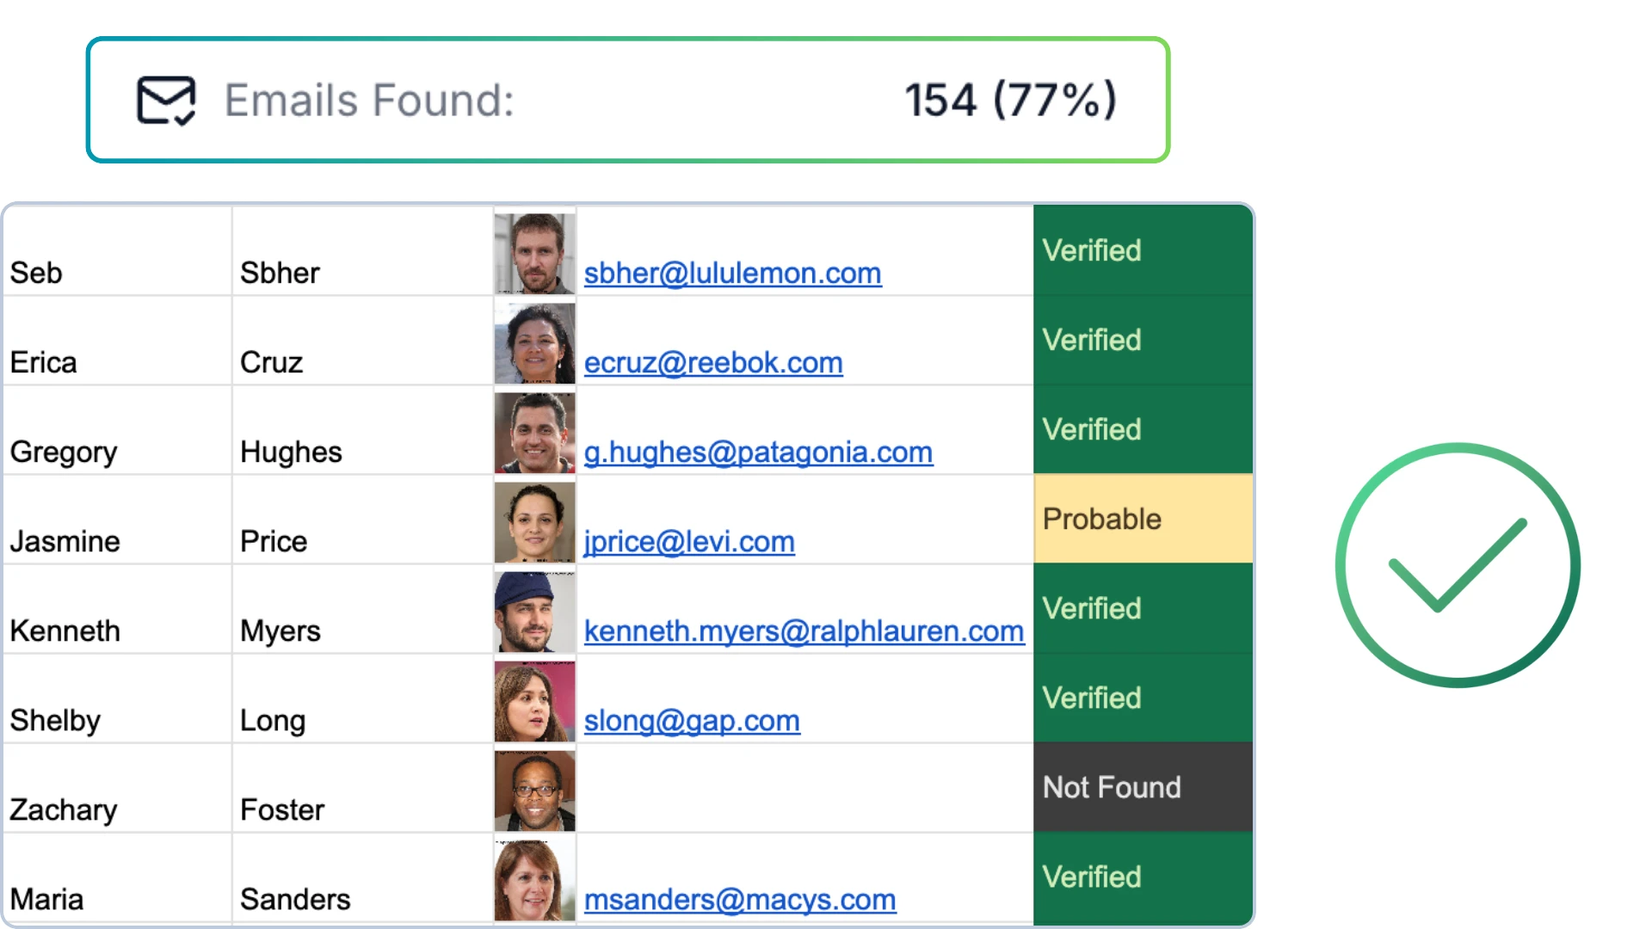Click the large green checkmark circle
1652x929 pixels.
[x=1458, y=565]
